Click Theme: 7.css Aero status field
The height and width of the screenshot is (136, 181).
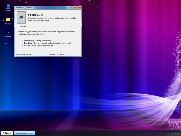[x=65, y=54]
